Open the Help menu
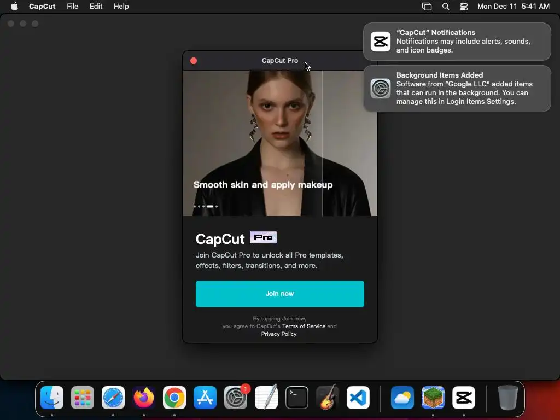 121,7
